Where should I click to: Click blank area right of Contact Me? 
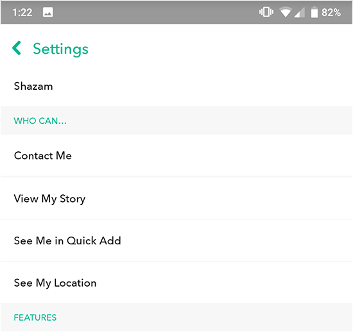pyautogui.click(x=212, y=156)
